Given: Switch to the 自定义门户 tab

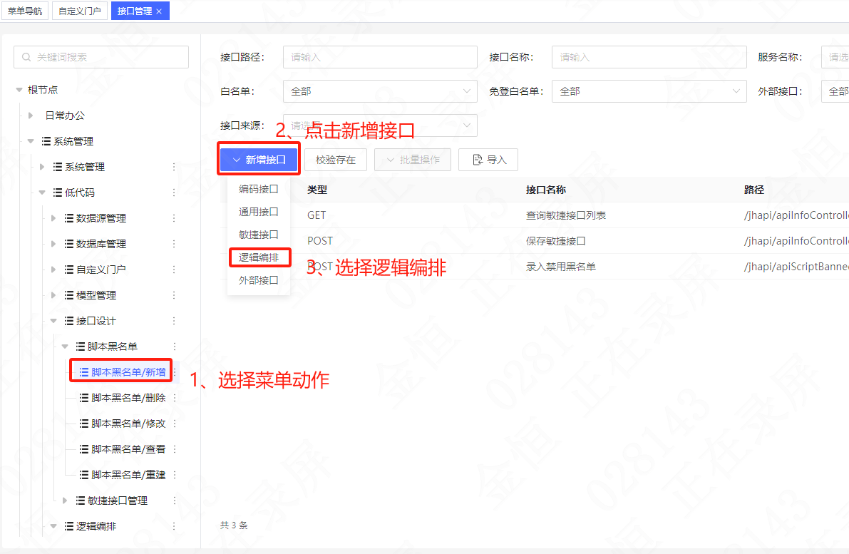Looking at the screenshot, I should 80,11.
